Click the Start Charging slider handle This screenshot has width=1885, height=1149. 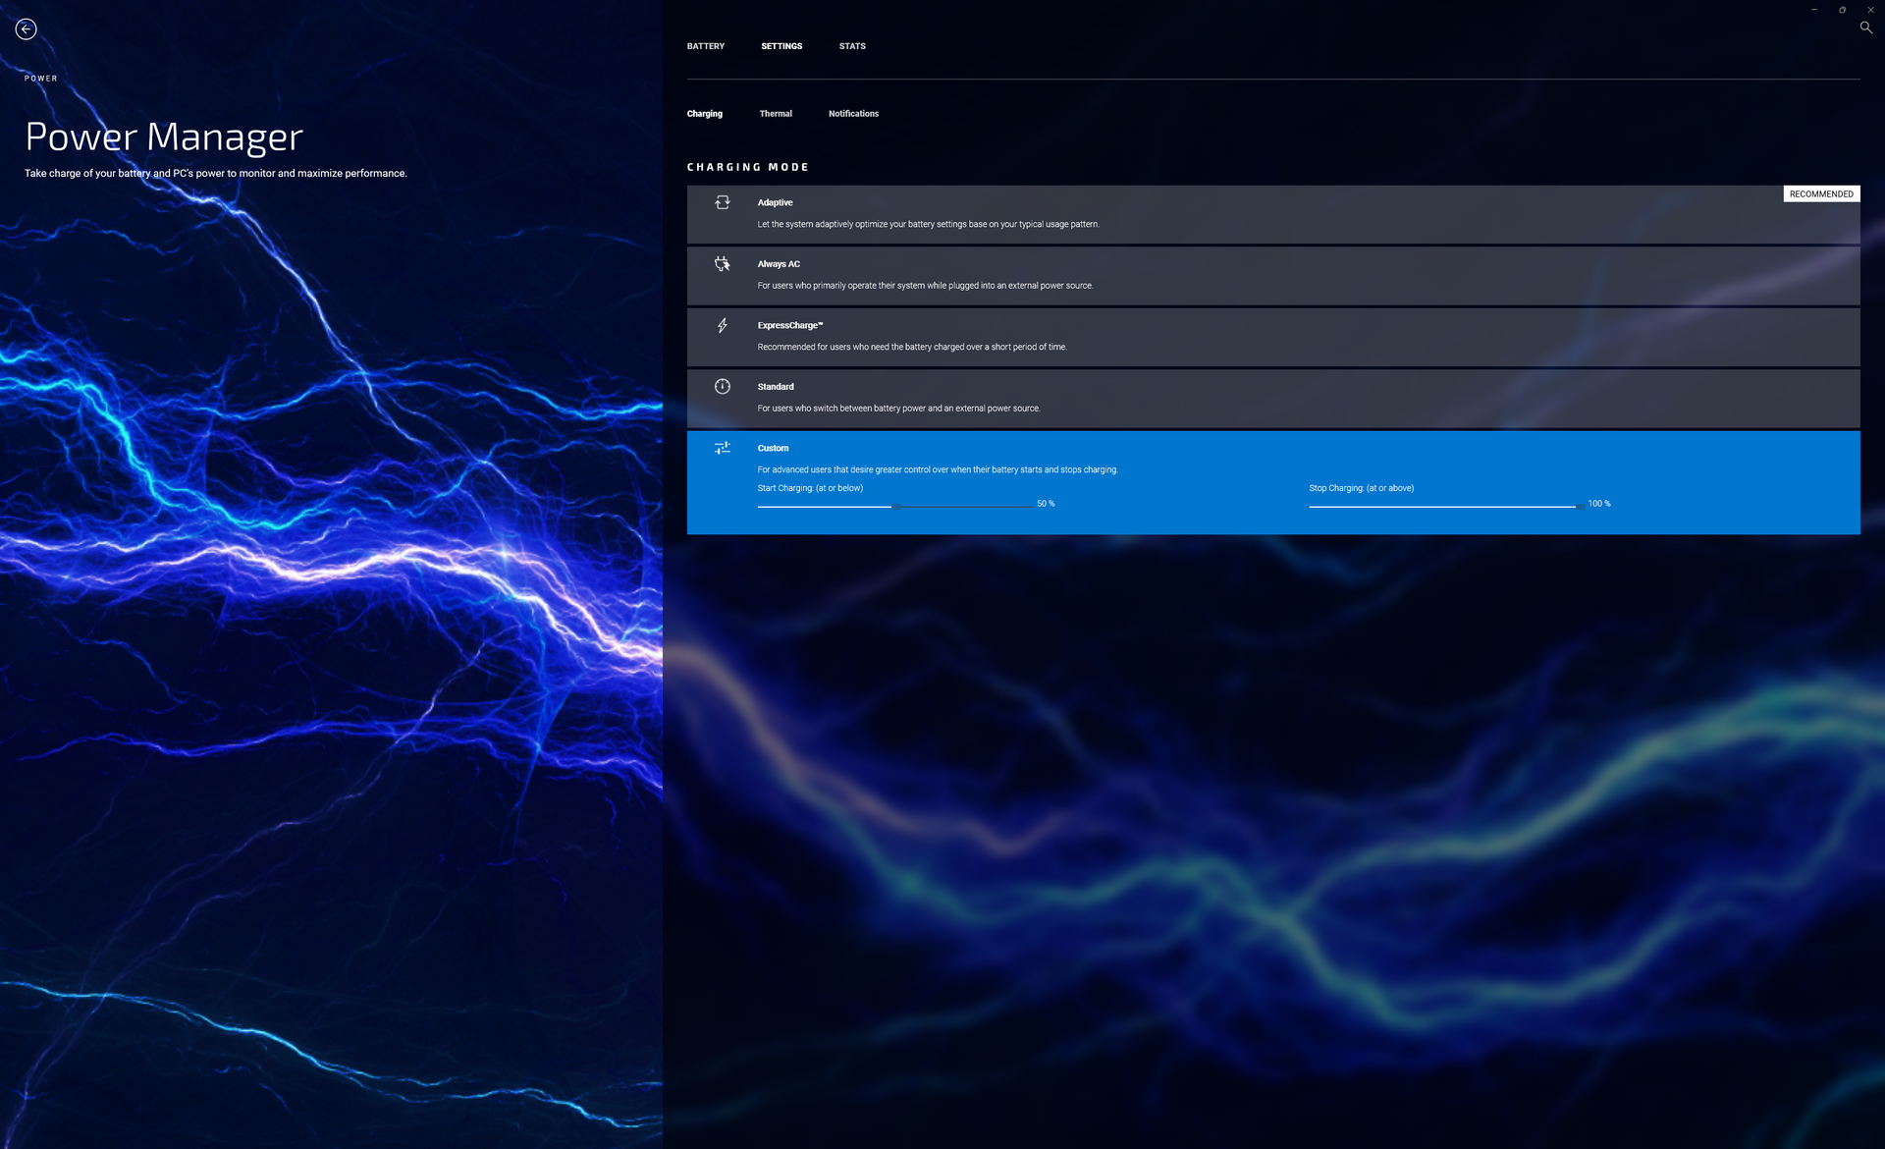tap(896, 507)
